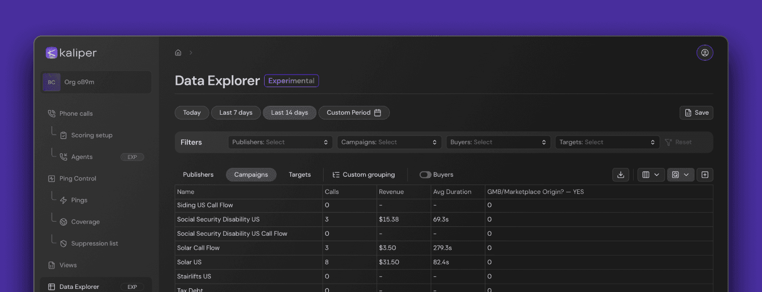
Task: Click the download export icon
Action: (621, 175)
